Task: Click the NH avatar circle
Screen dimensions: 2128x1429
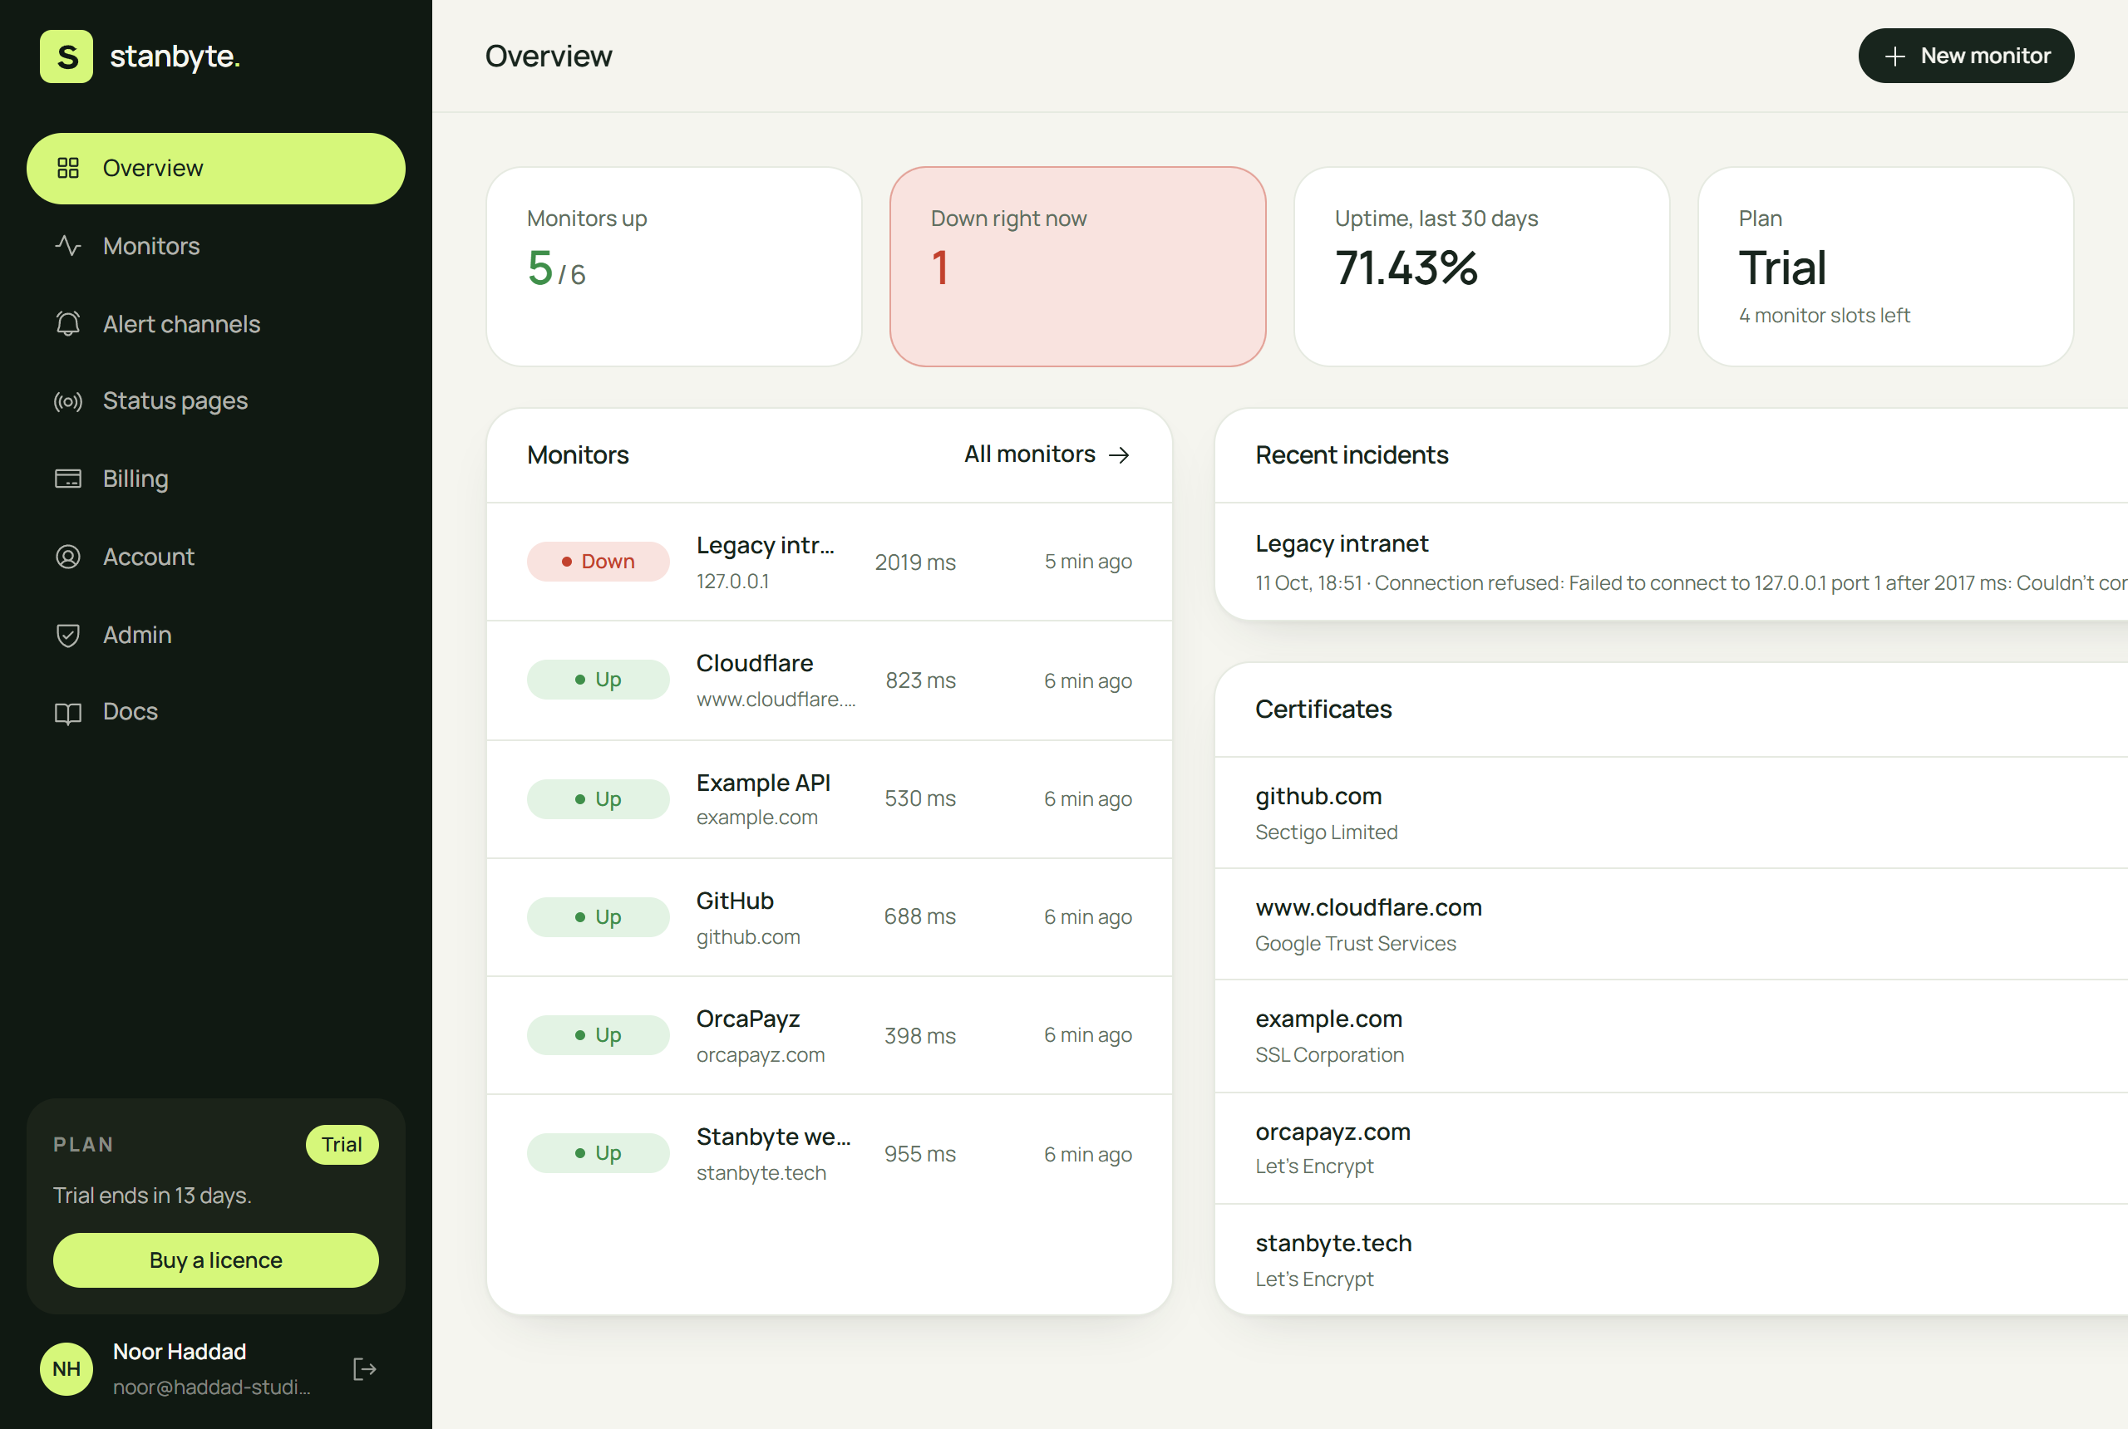Action: (x=66, y=1369)
